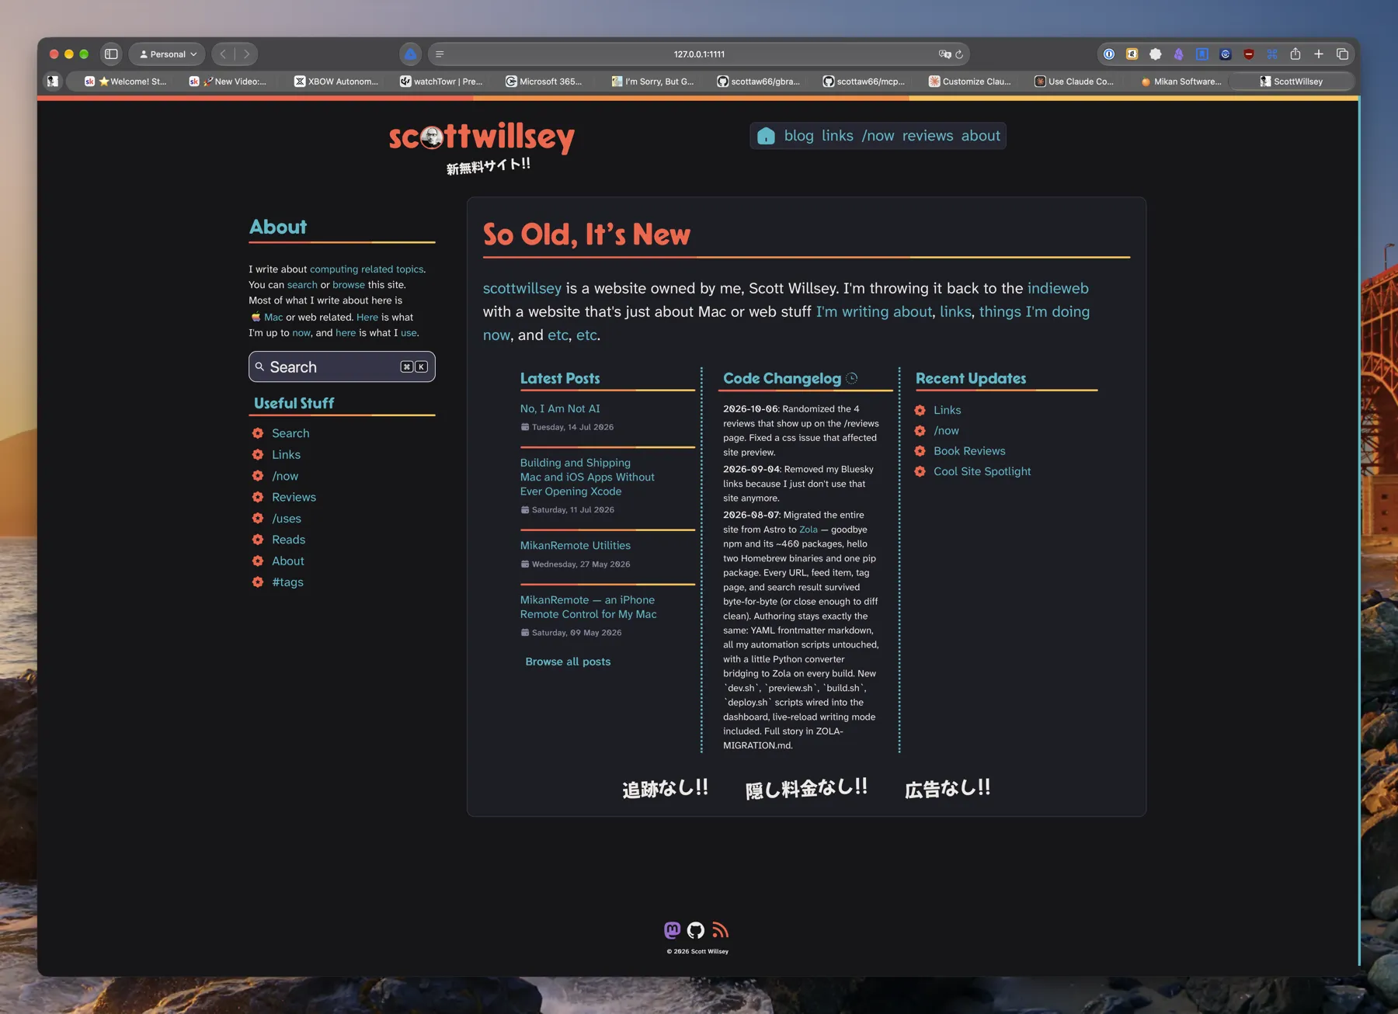Open the /now nav link in header
The image size is (1398, 1014).
coord(878,136)
